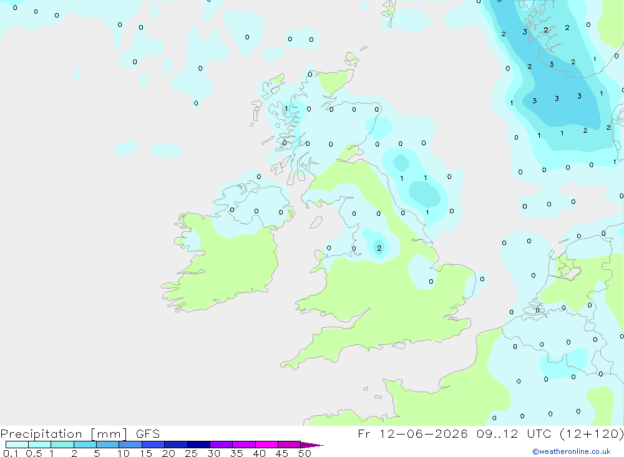Select the 2–5 mm legend color
624x457 pixels.
click(85, 445)
